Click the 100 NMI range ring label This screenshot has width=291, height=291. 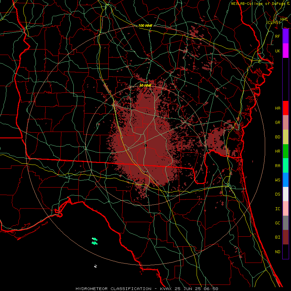(x=145, y=26)
